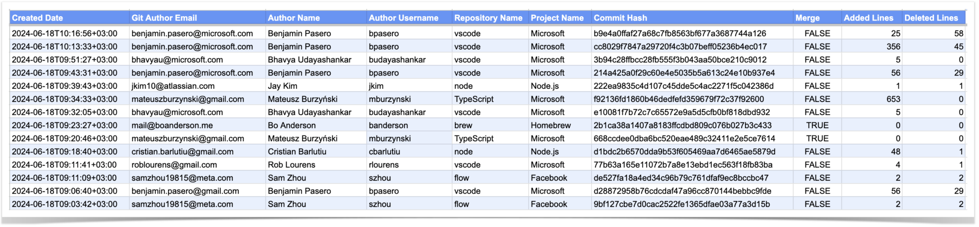979x227 pixels.
Task: Select the Merge column header
Action: tap(817, 18)
